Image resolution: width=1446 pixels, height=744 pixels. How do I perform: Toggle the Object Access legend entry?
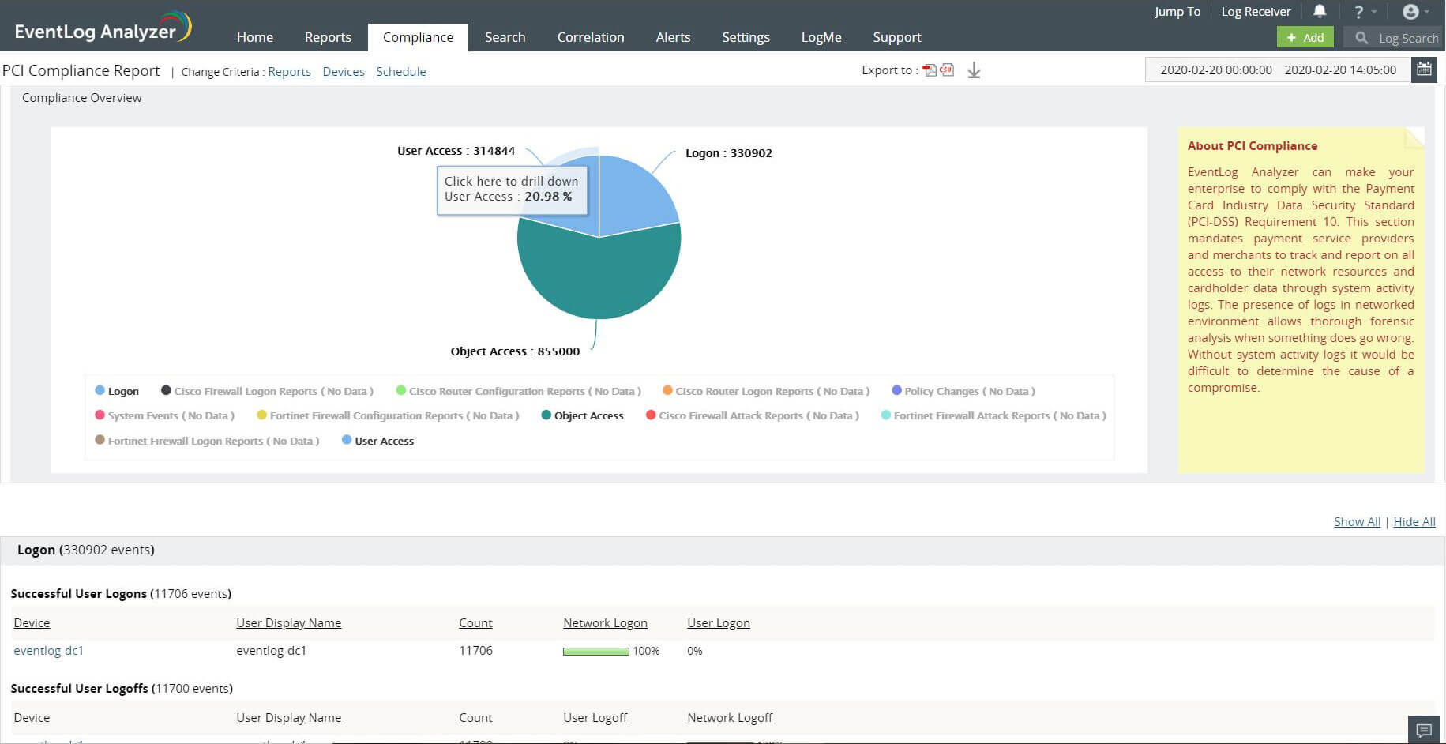(x=582, y=415)
